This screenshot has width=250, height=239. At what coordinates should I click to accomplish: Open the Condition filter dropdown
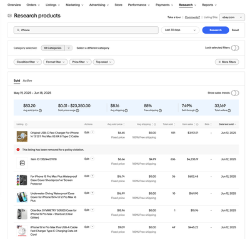[27, 62]
